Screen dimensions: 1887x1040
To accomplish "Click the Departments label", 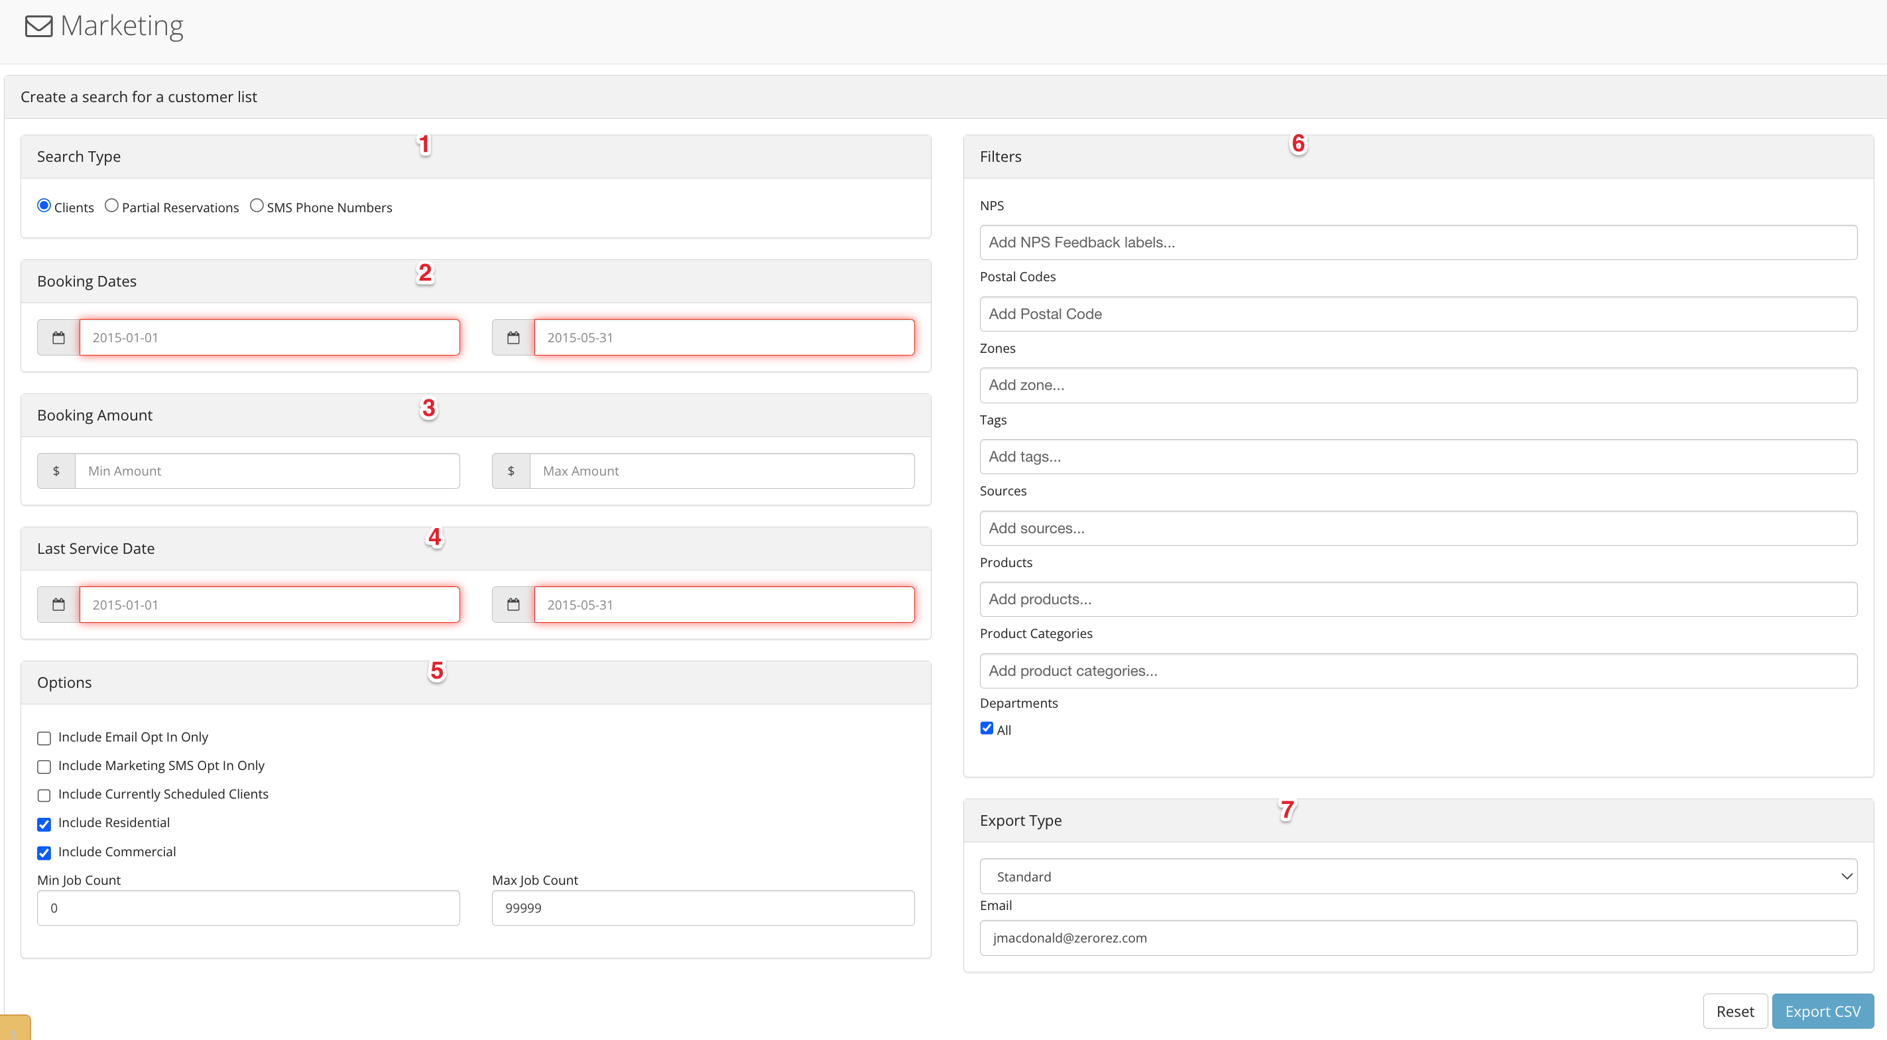I will (x=1019, y=703).
